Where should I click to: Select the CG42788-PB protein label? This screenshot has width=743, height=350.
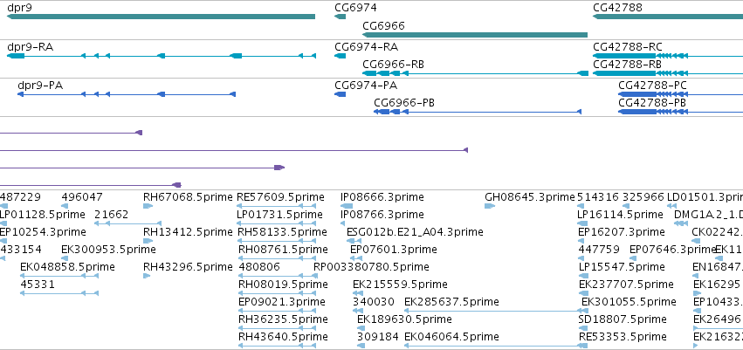point(652,103)
